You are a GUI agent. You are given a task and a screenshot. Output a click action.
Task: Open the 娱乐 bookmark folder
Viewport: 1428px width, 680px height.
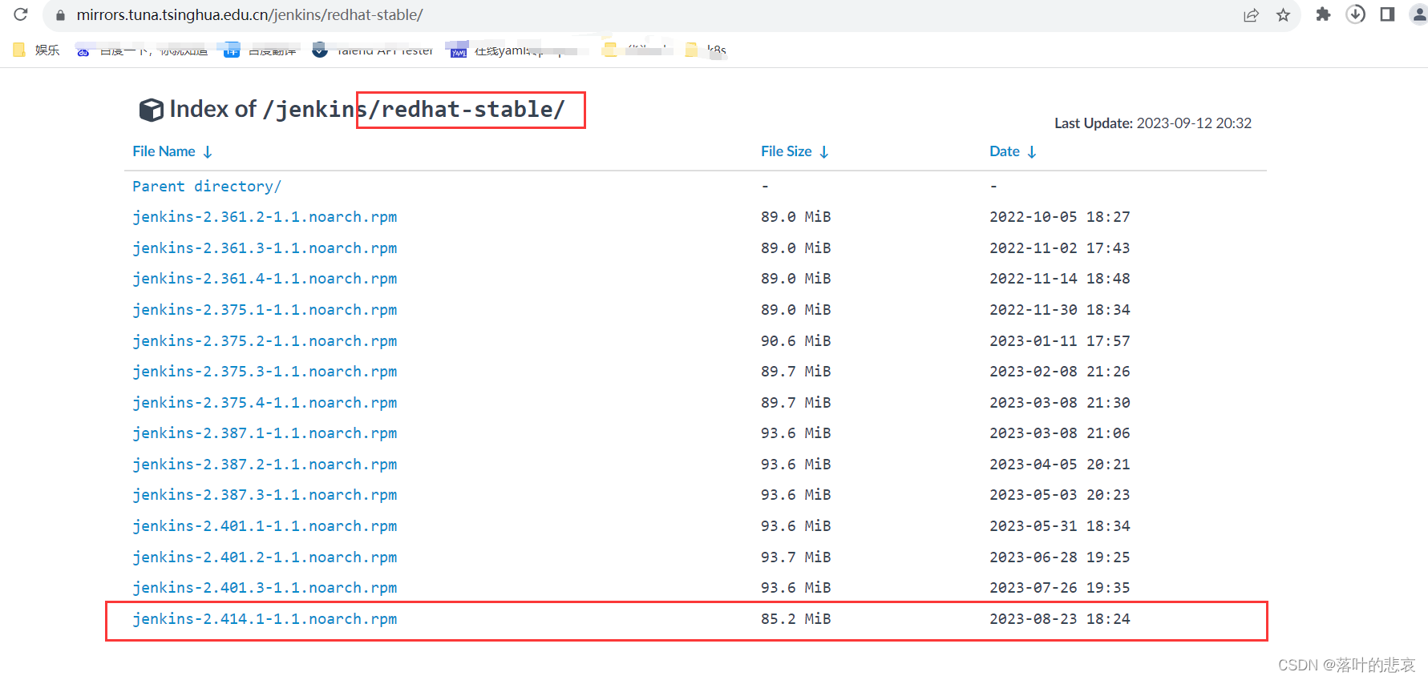(37, 50)
